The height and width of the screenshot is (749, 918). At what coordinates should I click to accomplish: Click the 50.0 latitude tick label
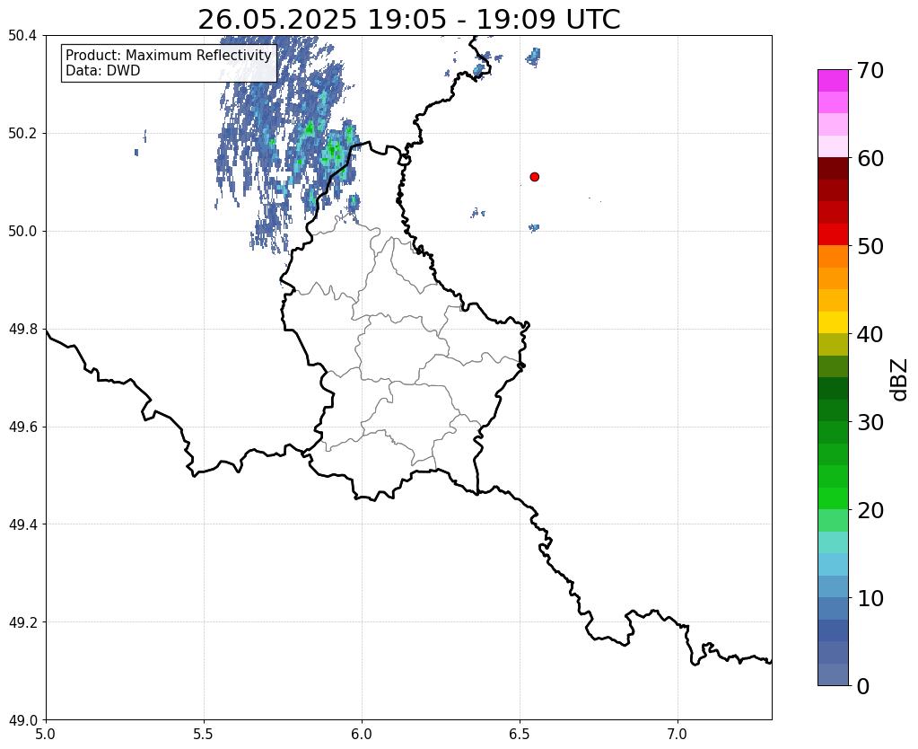22,232
